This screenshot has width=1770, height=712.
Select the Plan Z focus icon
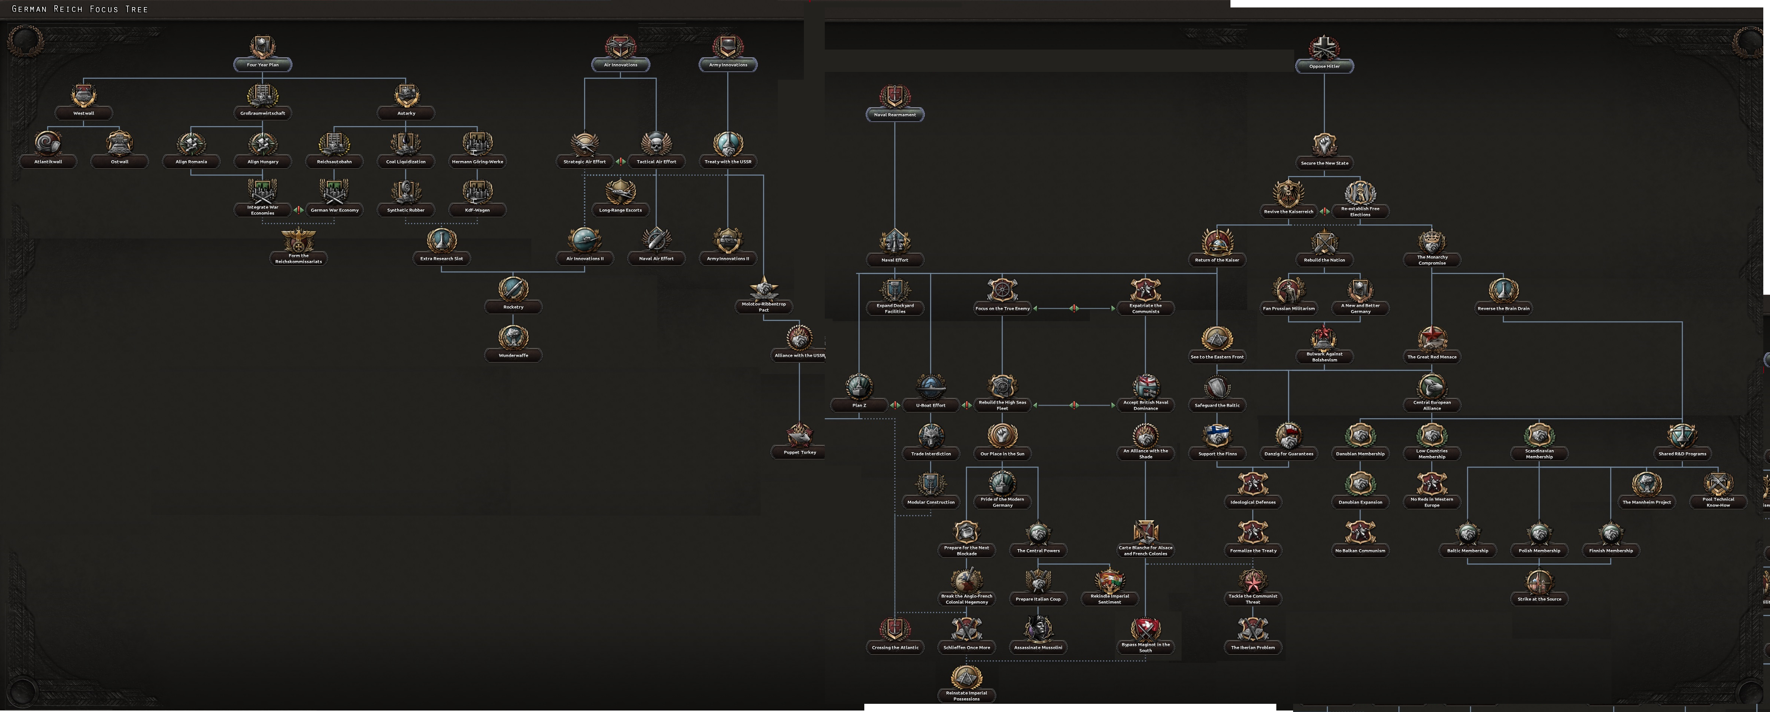859,387
